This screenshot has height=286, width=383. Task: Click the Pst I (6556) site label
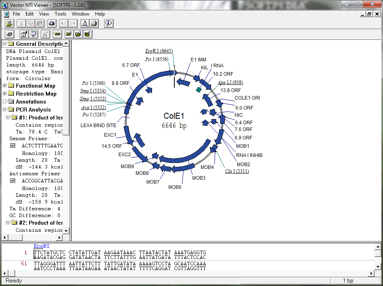(x=156, y=59)
